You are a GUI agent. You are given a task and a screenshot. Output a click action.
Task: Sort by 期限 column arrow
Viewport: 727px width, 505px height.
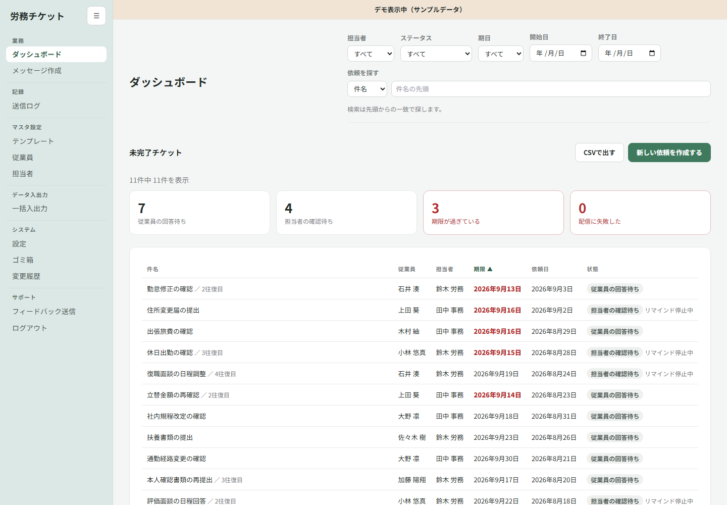point(490,269)
